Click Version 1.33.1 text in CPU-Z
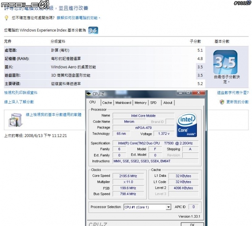The image size is (252, 226). coord(189,217)
